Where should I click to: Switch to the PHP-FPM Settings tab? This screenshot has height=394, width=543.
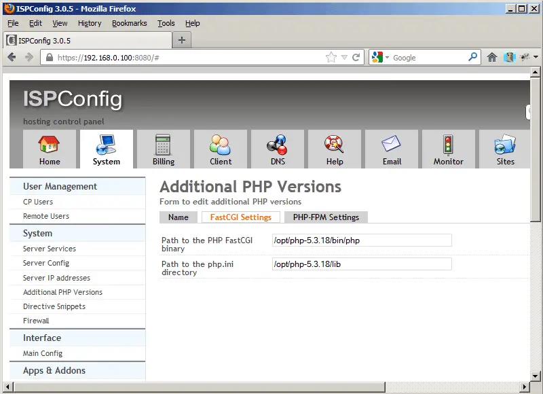tap(326, 217)
